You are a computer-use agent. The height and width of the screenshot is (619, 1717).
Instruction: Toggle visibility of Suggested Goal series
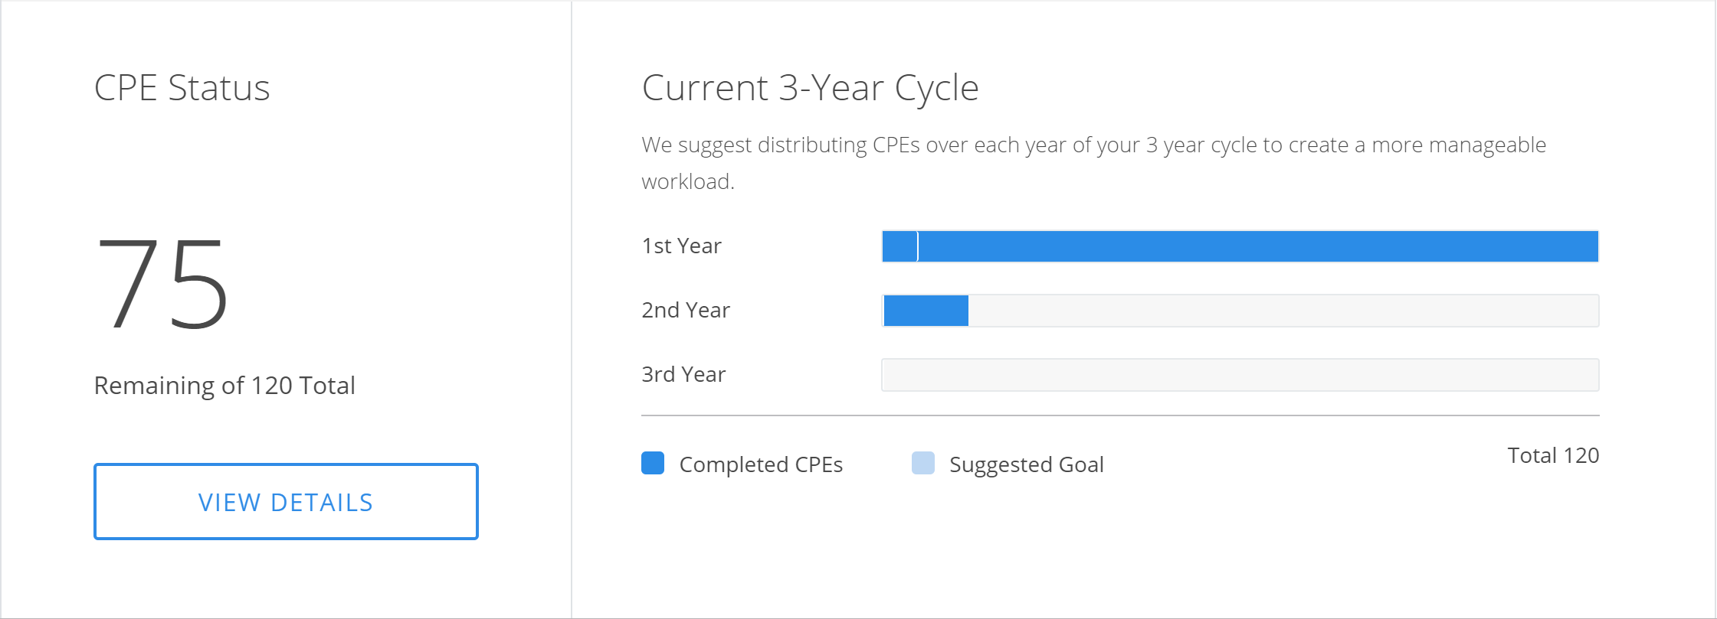tap(923, 463)
